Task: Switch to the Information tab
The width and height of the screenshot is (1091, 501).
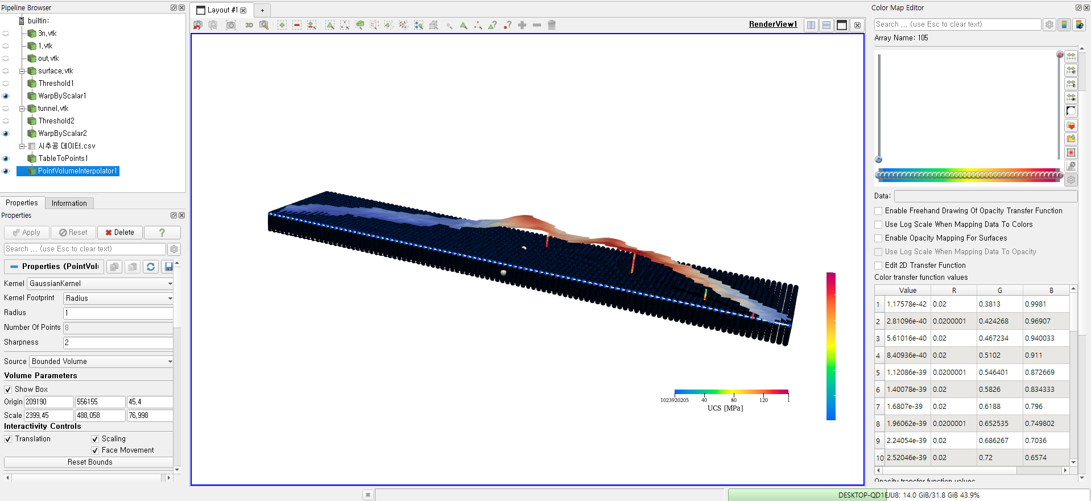Action: tap(69, 204)
